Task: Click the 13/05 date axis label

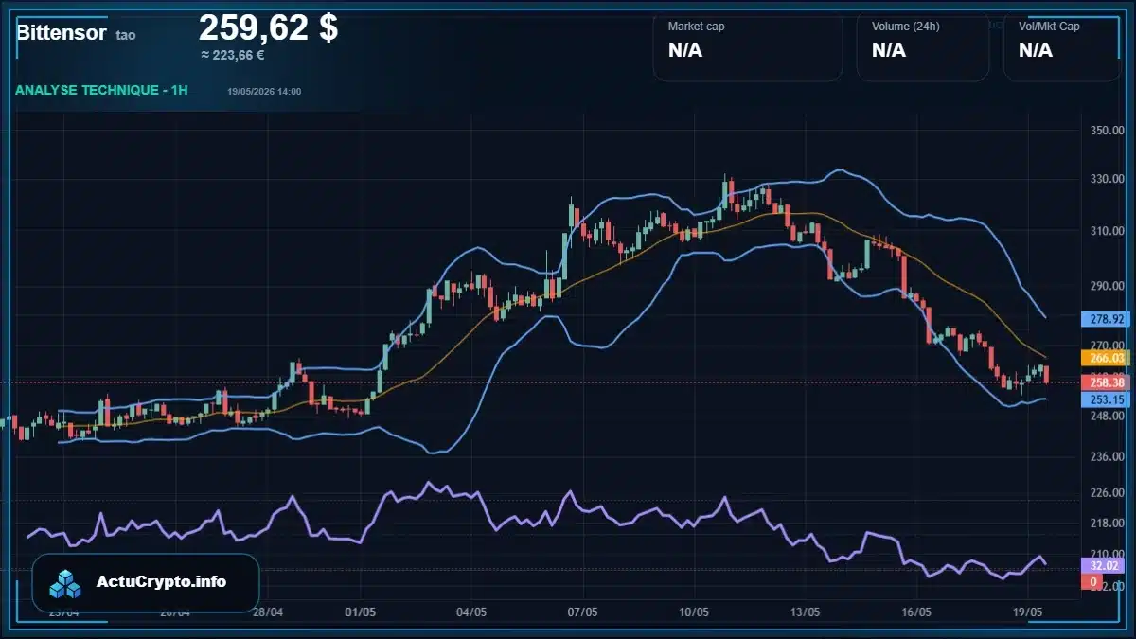Action: click(x=805, y=612)
